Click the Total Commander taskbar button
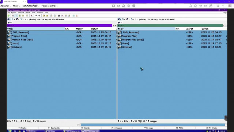Screen dimensions: 234x132 click(x=90, y=131)
